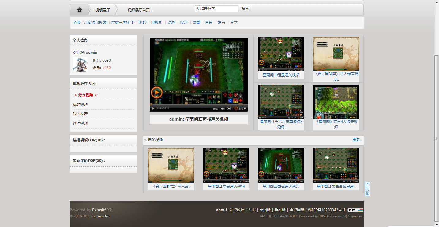Open 通关视频 row 星雨阁Ⅱ程昱通关视频 thumbnail
Viewport: 439px width, 227px height.
(x=226, y=166)
